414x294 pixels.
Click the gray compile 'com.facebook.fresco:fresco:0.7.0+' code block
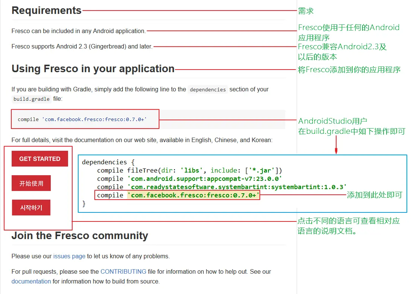coord(148,119)
